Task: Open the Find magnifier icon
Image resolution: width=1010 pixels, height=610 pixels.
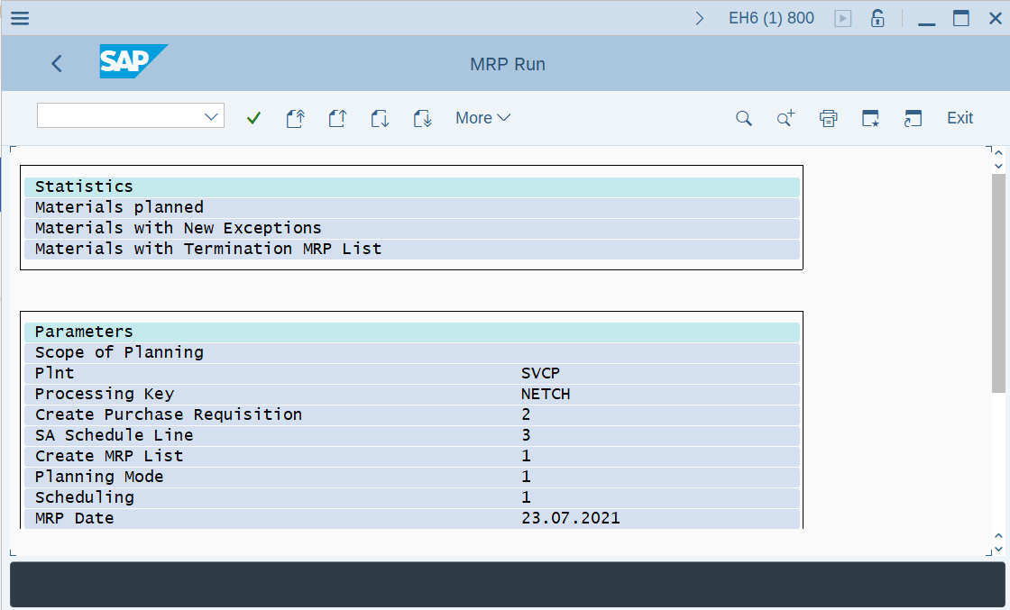Action: [x=743, y=117]
